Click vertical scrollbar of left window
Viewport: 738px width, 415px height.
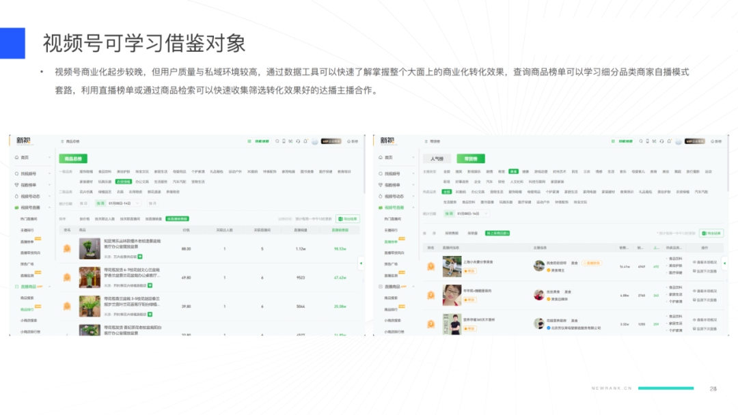coord(364,164)
